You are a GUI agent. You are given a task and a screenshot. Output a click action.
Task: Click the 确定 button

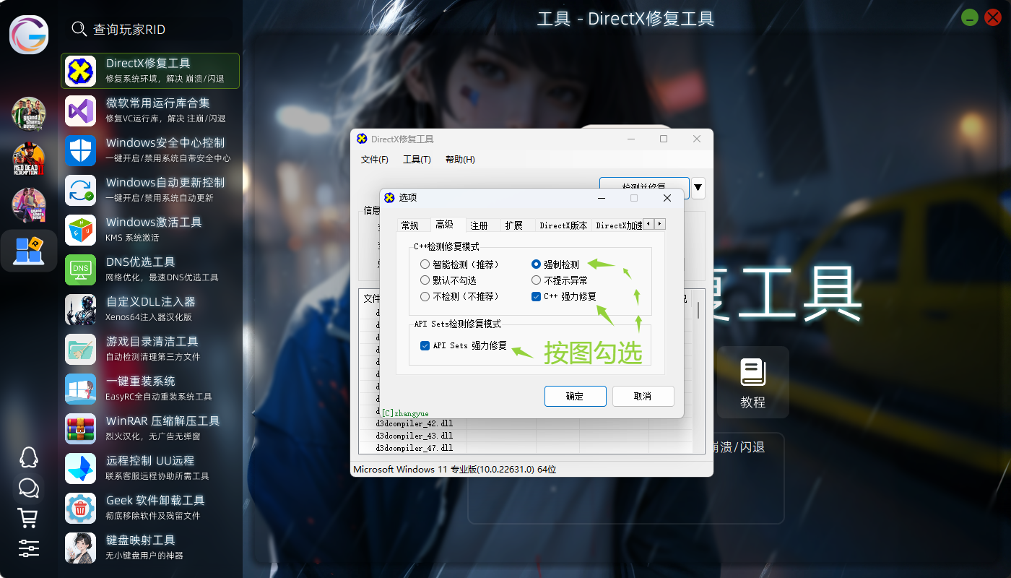(x=575, y=396)
